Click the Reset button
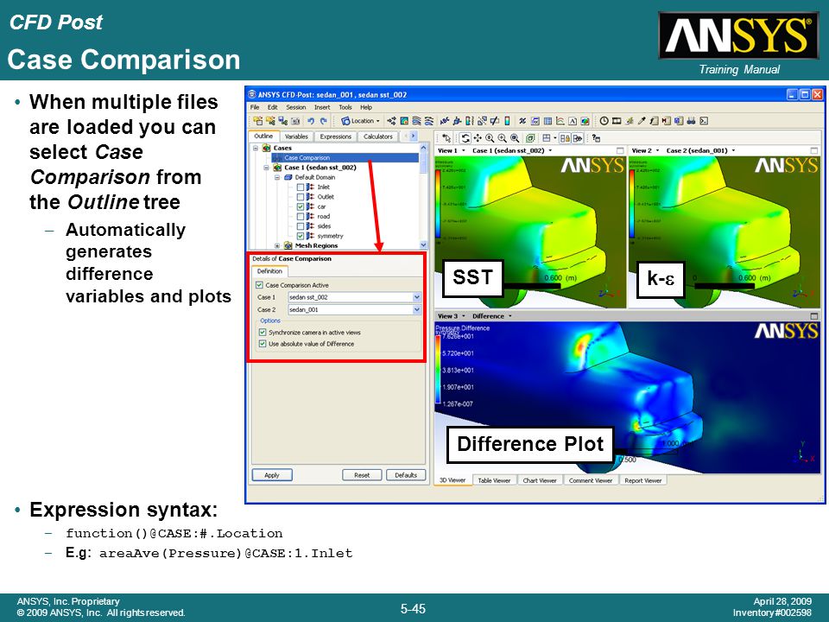This screenshot has height=622, width=829. coord(362,475)
